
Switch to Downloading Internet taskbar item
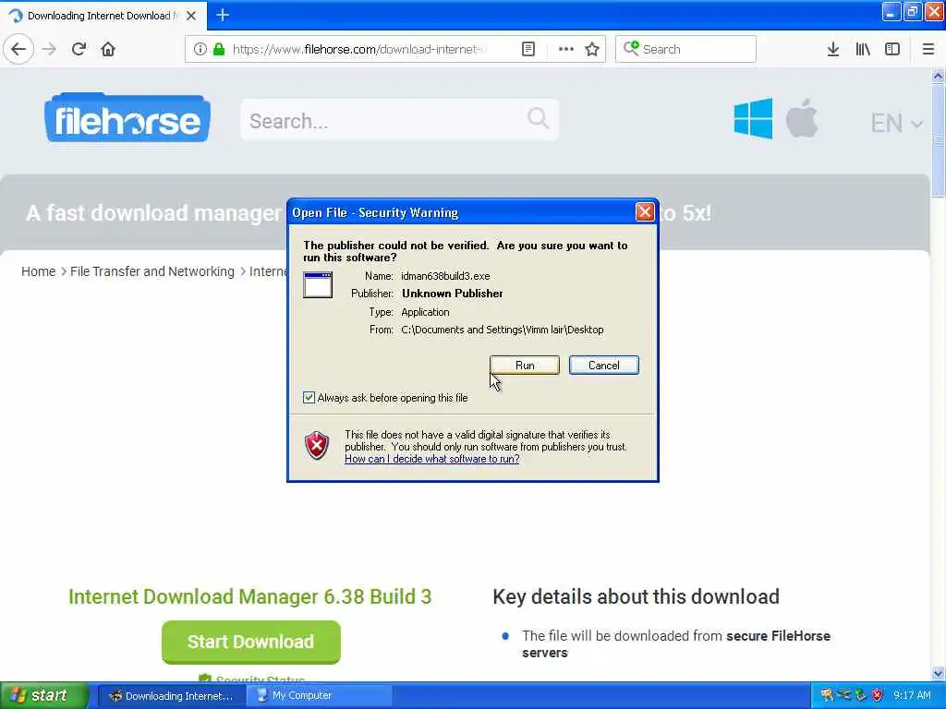click(x=171, y=696)
